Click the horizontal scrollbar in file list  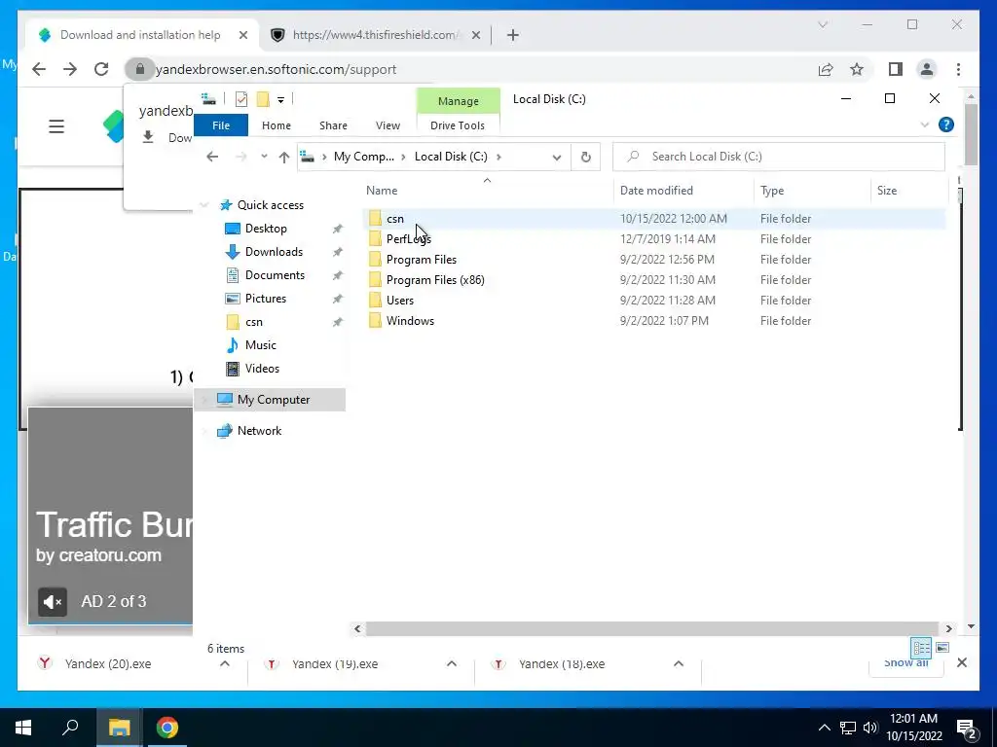pyautogui.click(x=652, y=629)
